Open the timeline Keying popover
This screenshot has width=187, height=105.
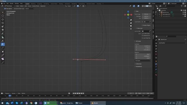[14, 93]
